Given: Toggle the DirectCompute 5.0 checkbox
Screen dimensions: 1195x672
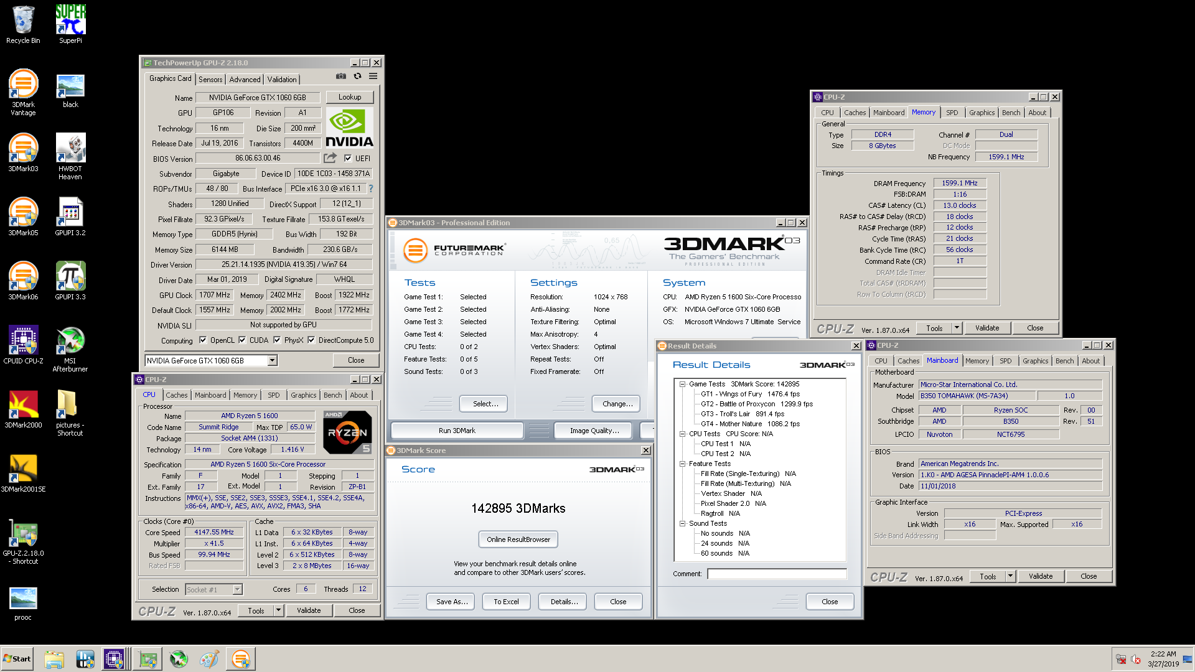Looking at the screenshot, I should (x=311, y=340).
